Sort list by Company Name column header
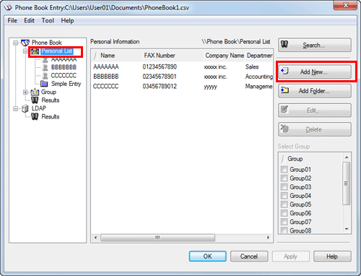This screenshot has width=361, height=276. click(225, 56)
